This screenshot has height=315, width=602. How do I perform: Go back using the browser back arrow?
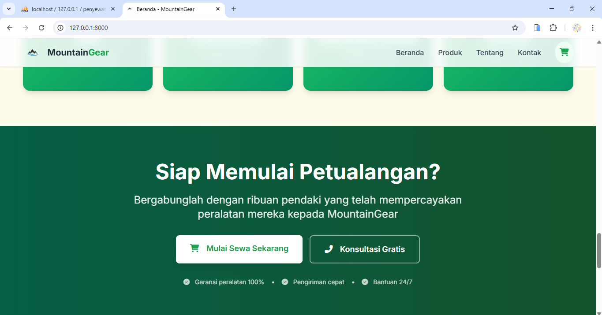(10, 28)
